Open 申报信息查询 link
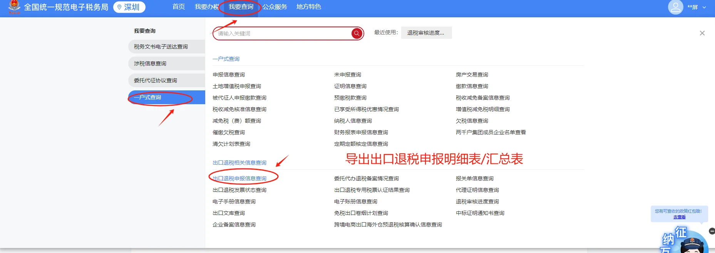Image resolution: width=715 pixels, height=253 pixels. coord(229,75)
